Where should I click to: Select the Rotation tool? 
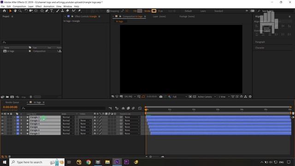click(26, 11)
